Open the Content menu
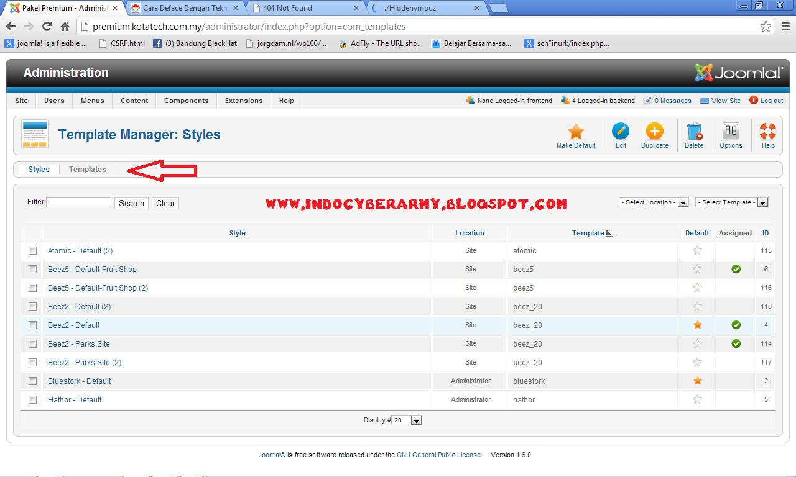The image size is (796, 477). pos(134,101)
